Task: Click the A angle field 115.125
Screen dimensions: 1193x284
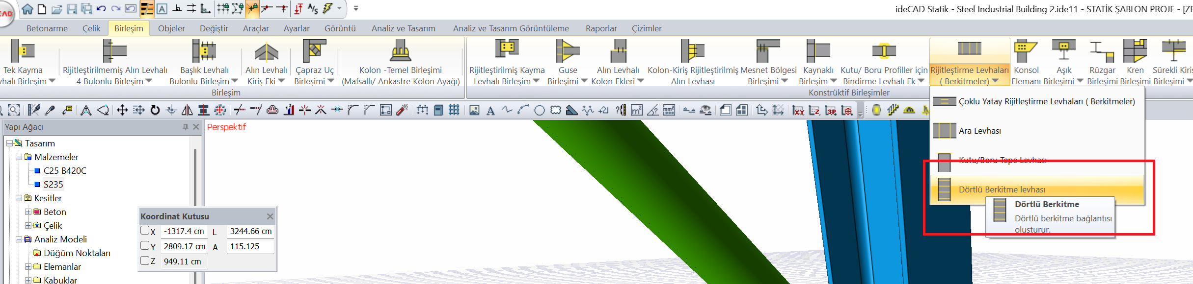Action: [250, 246]
